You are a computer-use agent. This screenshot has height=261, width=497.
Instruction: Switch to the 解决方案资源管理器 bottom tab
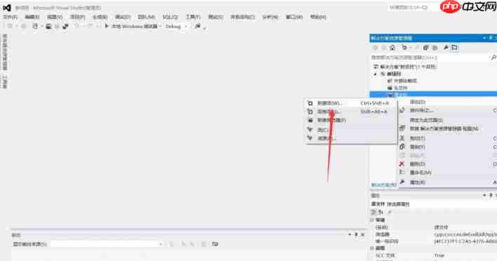tap(384, 185)
